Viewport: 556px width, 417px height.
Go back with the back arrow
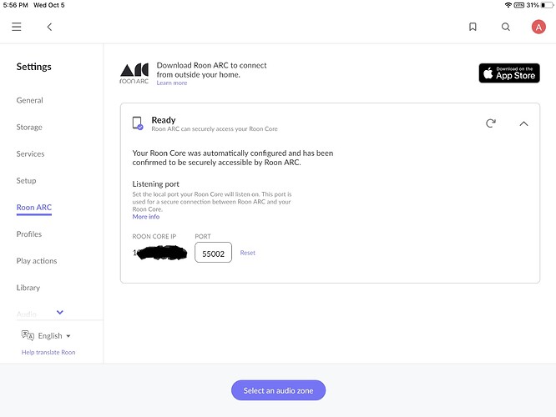49,27
